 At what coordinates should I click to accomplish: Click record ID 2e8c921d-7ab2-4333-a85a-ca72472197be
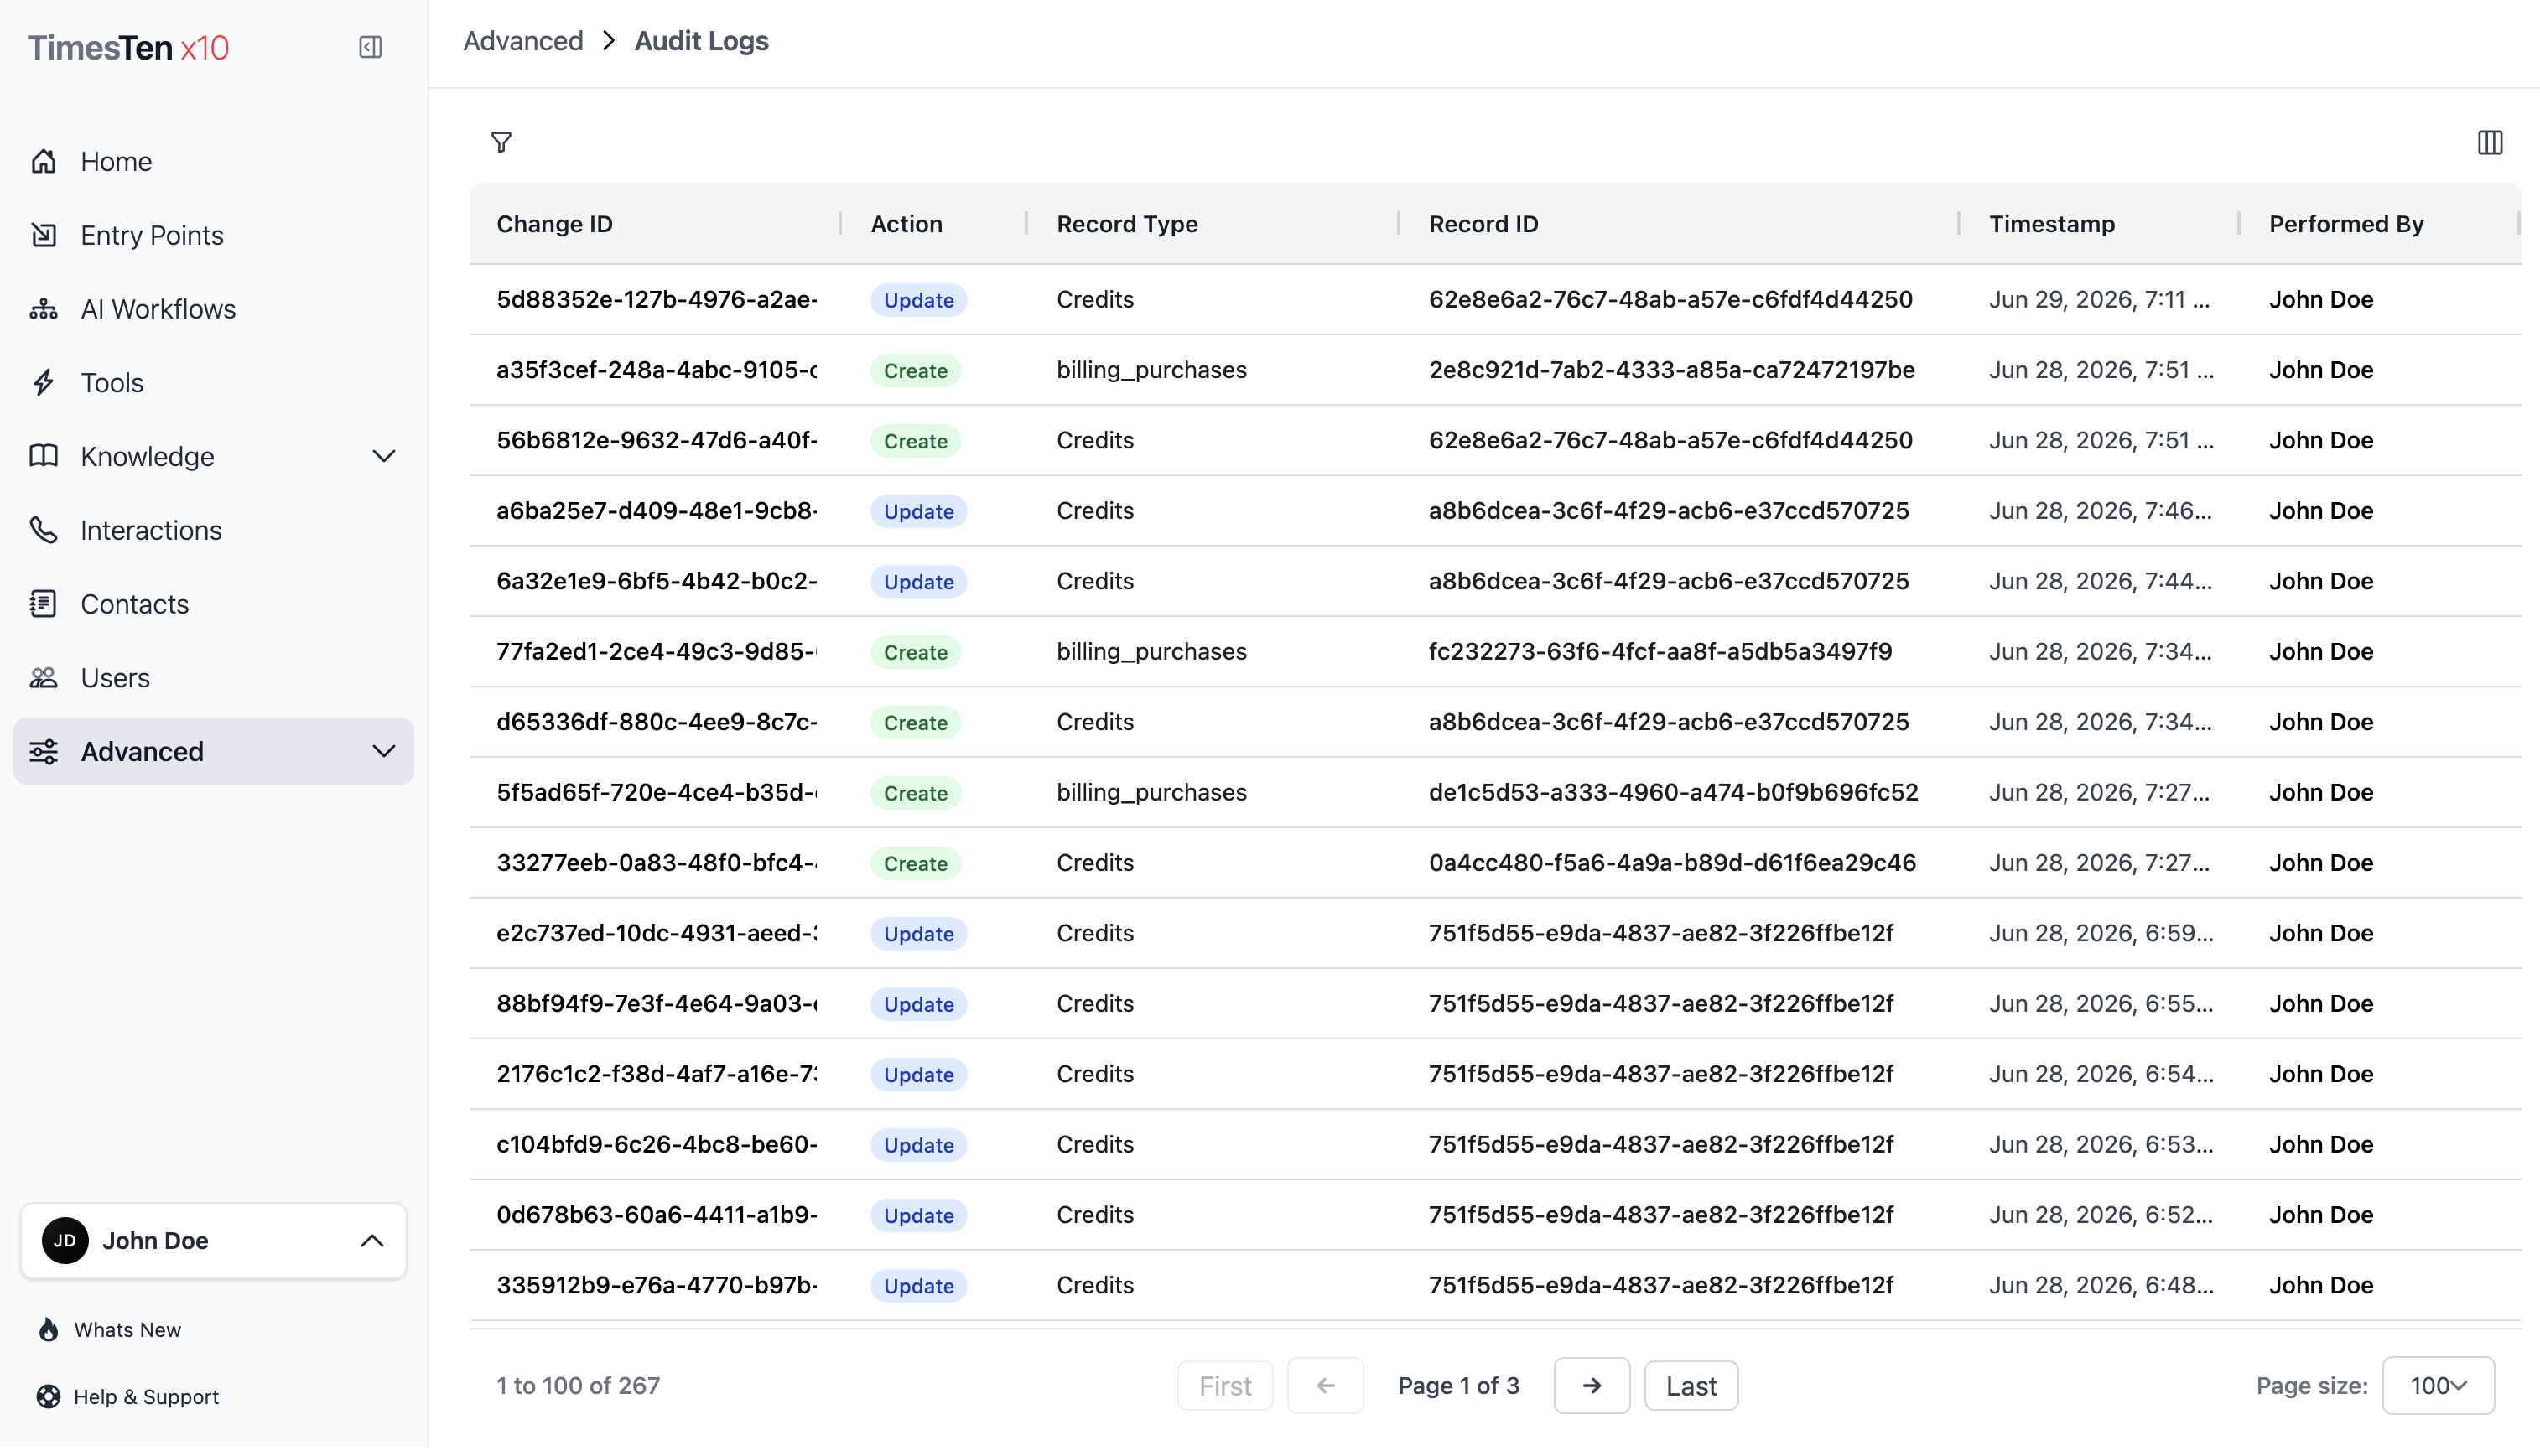1671,370
